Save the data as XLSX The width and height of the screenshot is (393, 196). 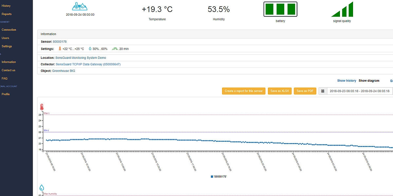tap(279, 91)
